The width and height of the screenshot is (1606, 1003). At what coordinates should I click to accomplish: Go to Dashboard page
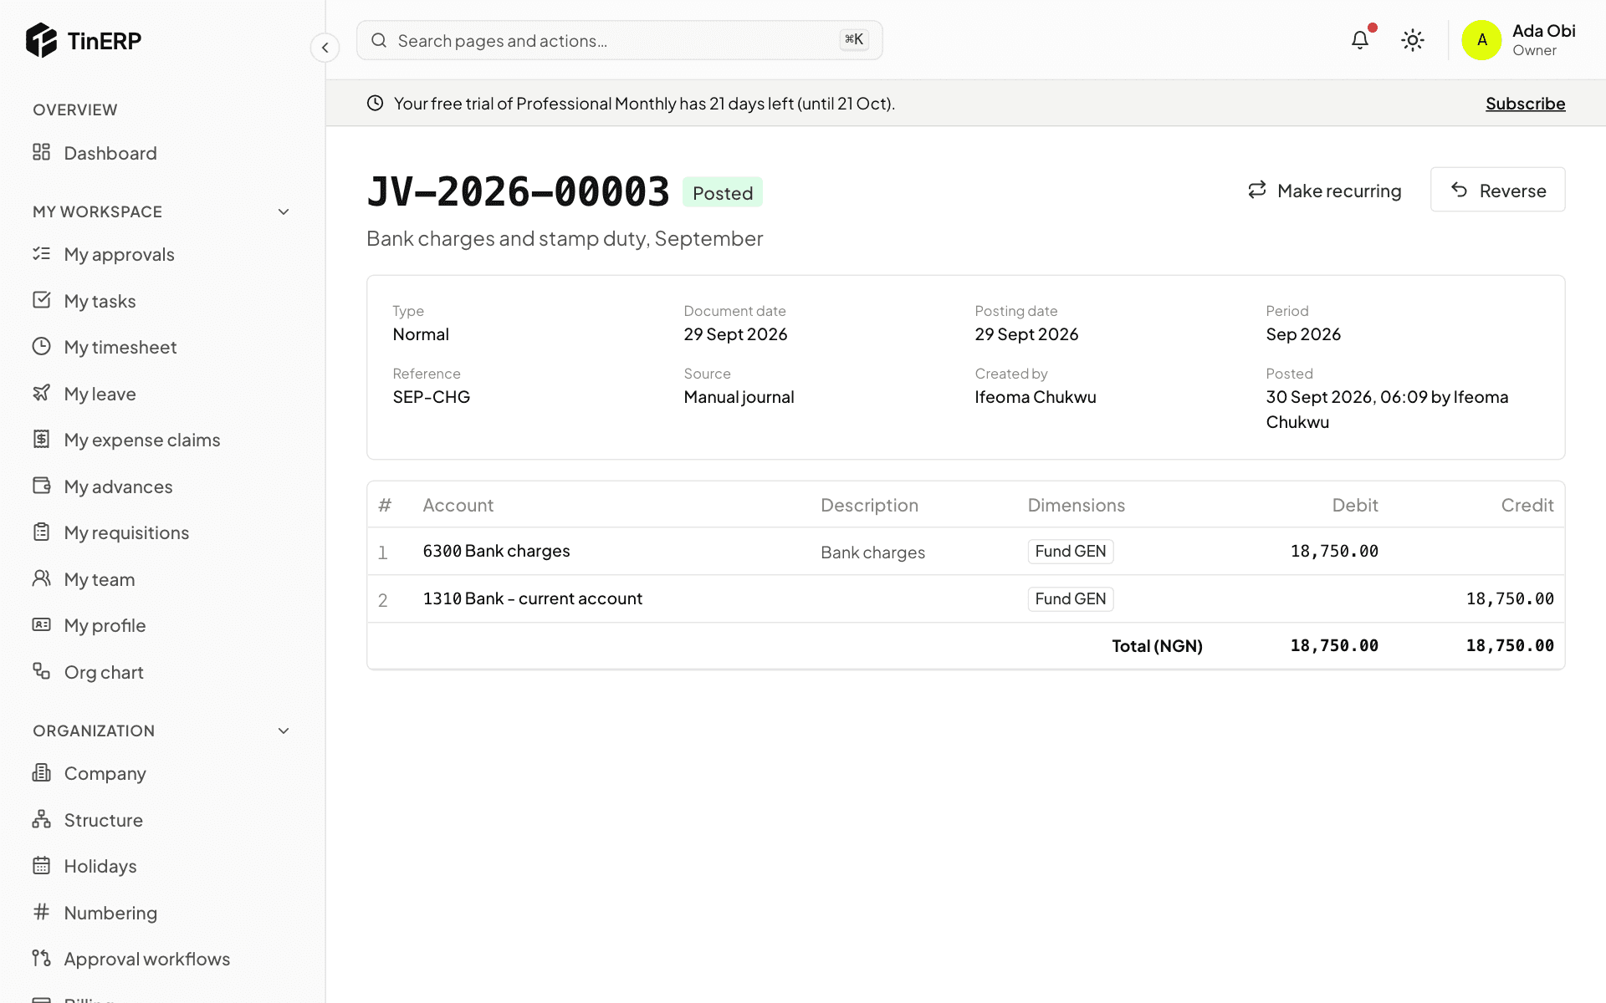click(162, 153)
